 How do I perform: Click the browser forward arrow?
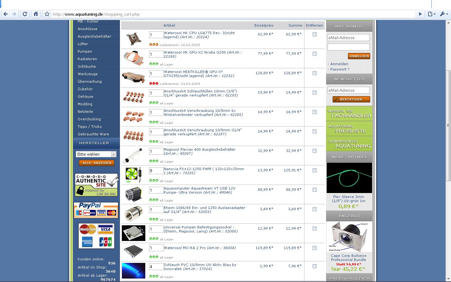coord(14,14)
